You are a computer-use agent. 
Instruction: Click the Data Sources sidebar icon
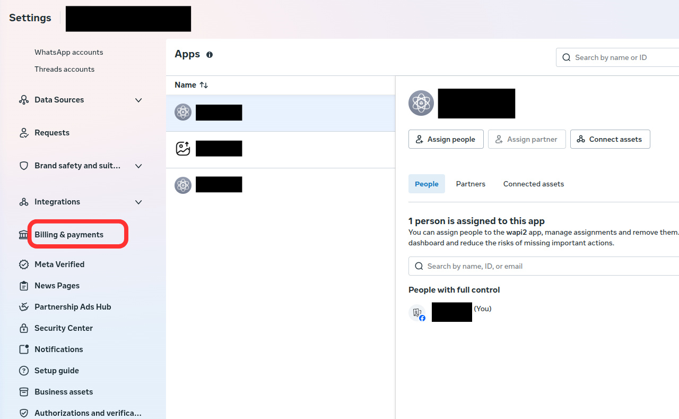(x=23, y=100)
